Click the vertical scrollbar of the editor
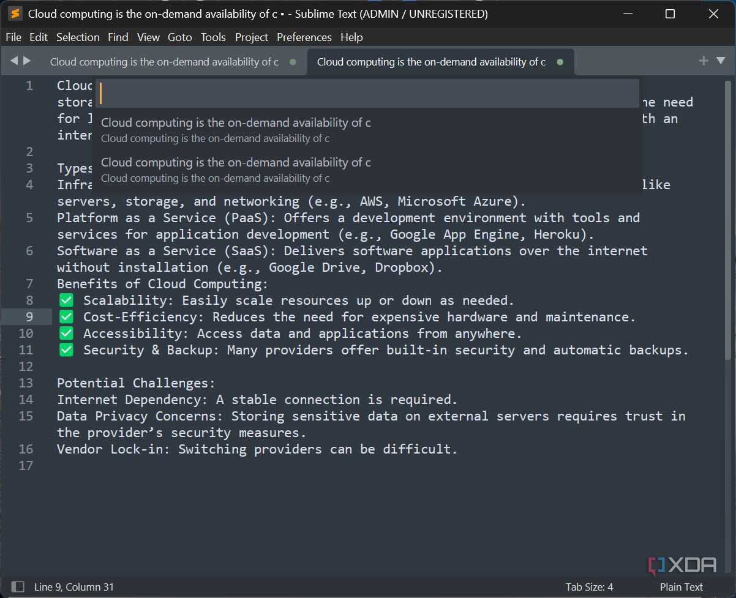 [728, 220]
